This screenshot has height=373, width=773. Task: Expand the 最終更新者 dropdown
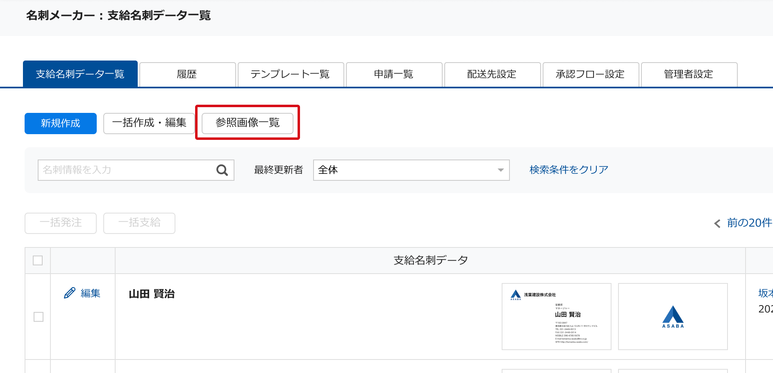(411, 170)
